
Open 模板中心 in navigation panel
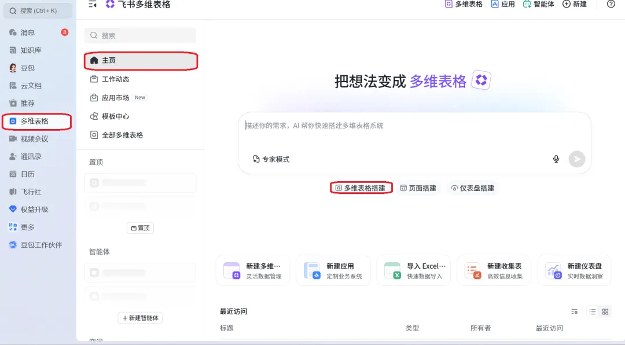140,116
